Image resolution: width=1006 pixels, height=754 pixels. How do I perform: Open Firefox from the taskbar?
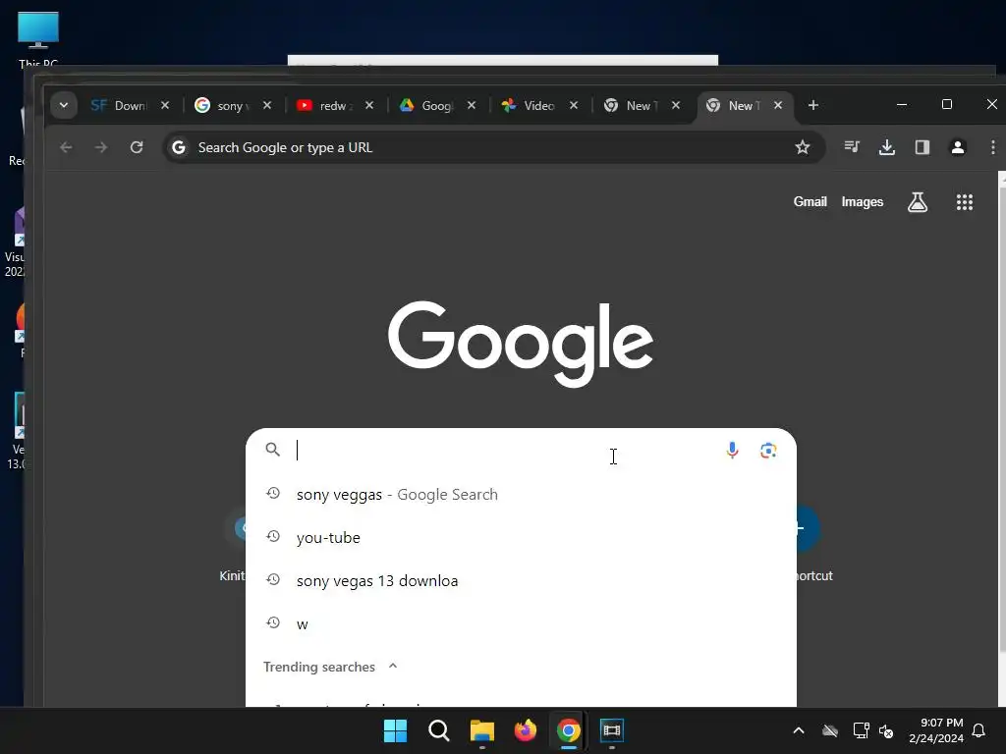(525, 730)
